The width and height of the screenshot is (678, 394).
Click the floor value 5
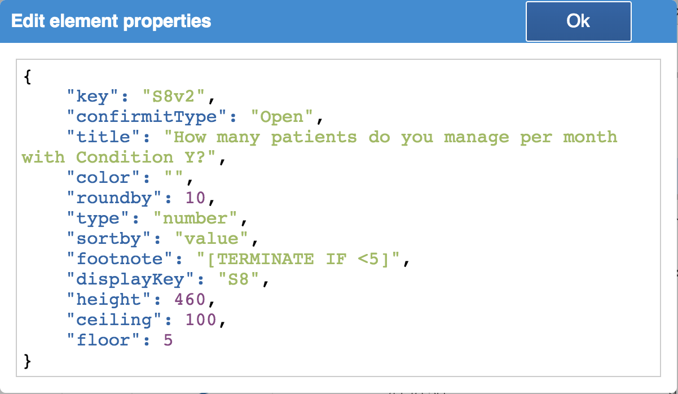168,340
